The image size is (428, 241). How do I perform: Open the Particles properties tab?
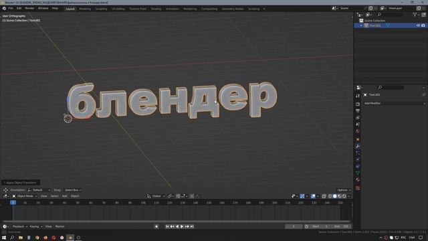click(x=358, y=153)
